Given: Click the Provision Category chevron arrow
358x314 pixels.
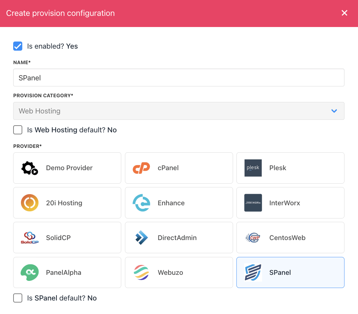Looking at the screenshot, I should (334, 111).
